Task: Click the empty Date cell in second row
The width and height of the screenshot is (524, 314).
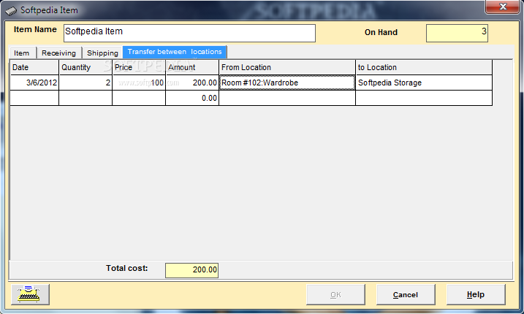Action: pos(34,98)
